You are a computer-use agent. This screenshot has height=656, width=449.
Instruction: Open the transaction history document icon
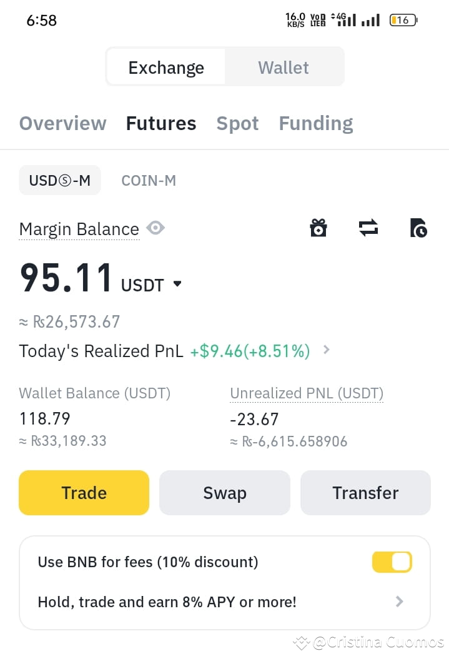[x=418, y=228]
